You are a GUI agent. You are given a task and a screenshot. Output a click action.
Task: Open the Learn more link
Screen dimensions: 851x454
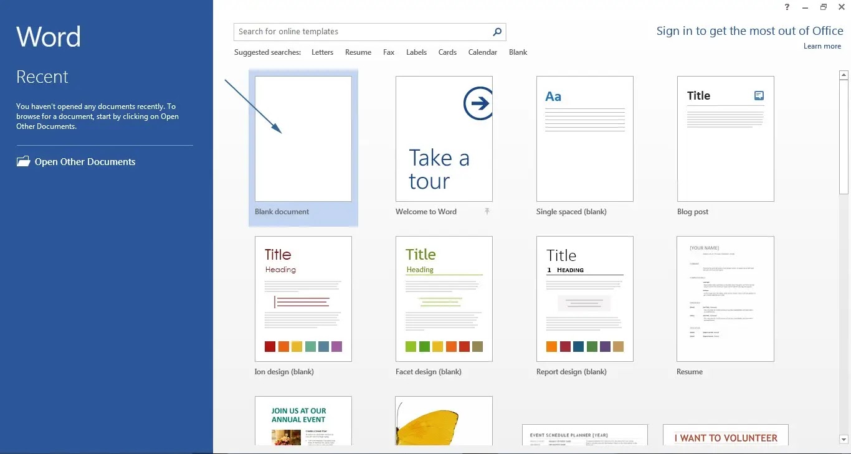[822, 46]
